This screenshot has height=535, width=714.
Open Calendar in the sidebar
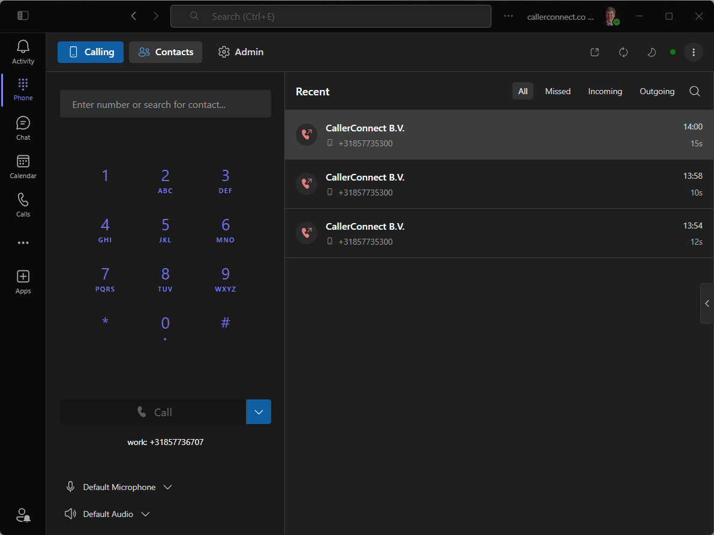pyautogui.click(x=23, y=167)
